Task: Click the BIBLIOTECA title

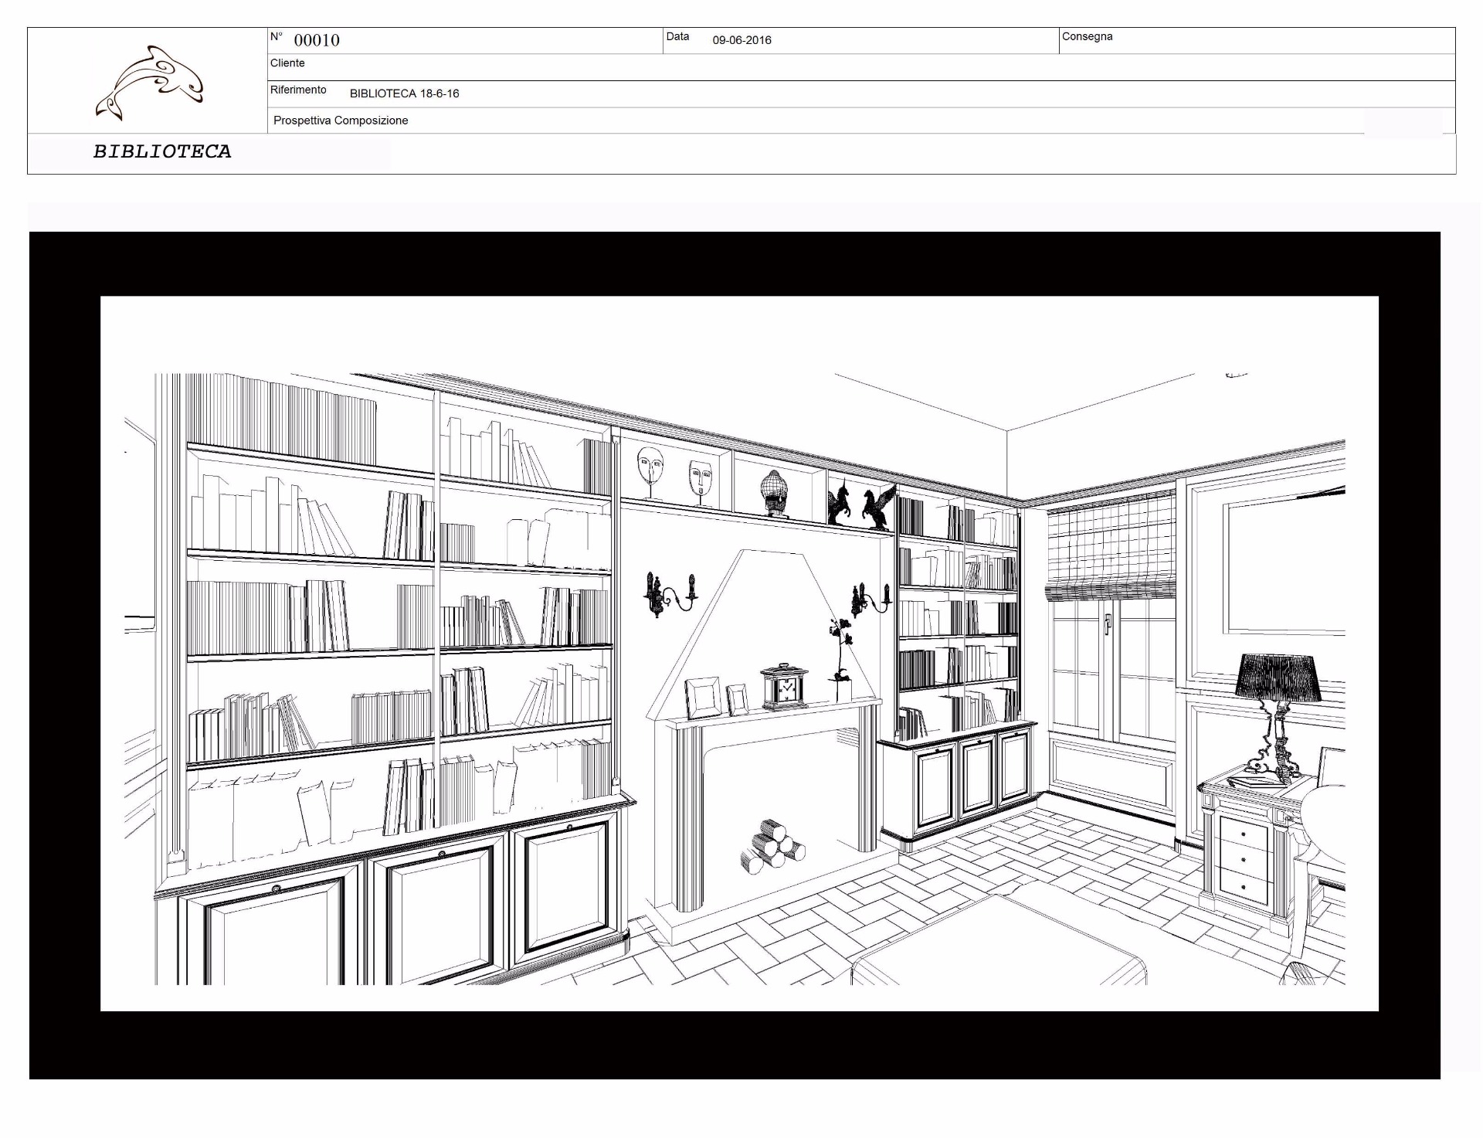Action: coord(162,151)
